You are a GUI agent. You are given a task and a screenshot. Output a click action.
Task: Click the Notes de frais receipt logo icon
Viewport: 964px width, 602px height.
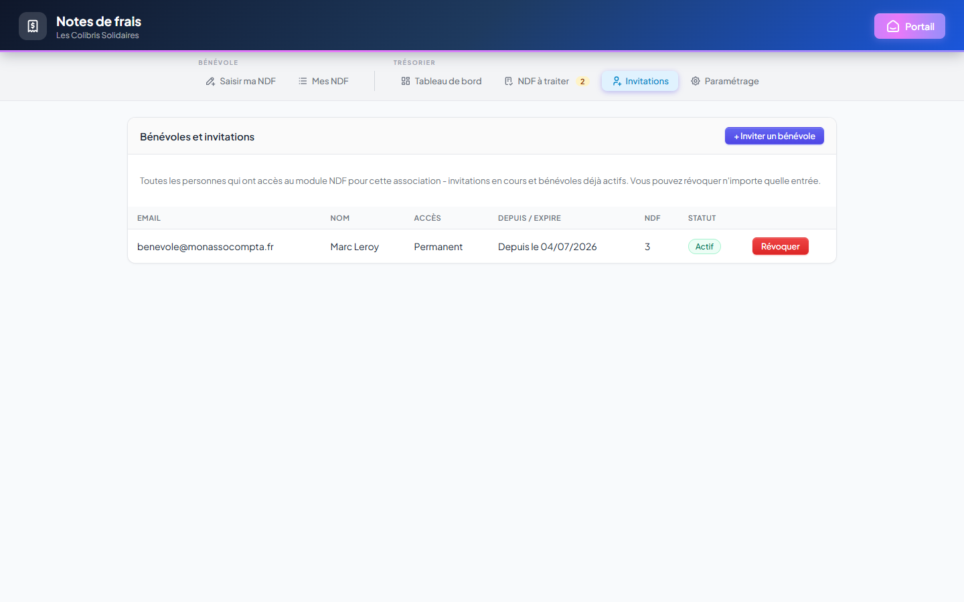[33, 26]
